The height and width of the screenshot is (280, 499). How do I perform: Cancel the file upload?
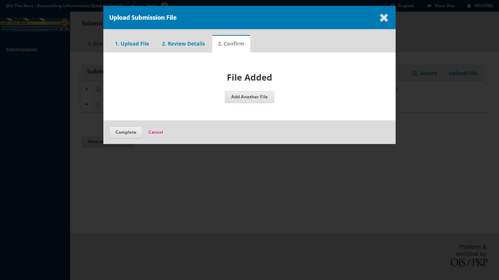point(156,132)
